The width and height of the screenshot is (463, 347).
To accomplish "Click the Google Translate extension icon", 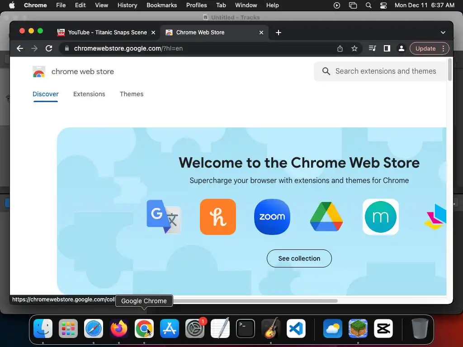I will (x=164, y=217).
